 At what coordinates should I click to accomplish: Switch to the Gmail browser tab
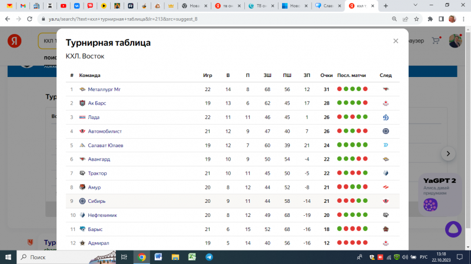(x=23, y=6)
